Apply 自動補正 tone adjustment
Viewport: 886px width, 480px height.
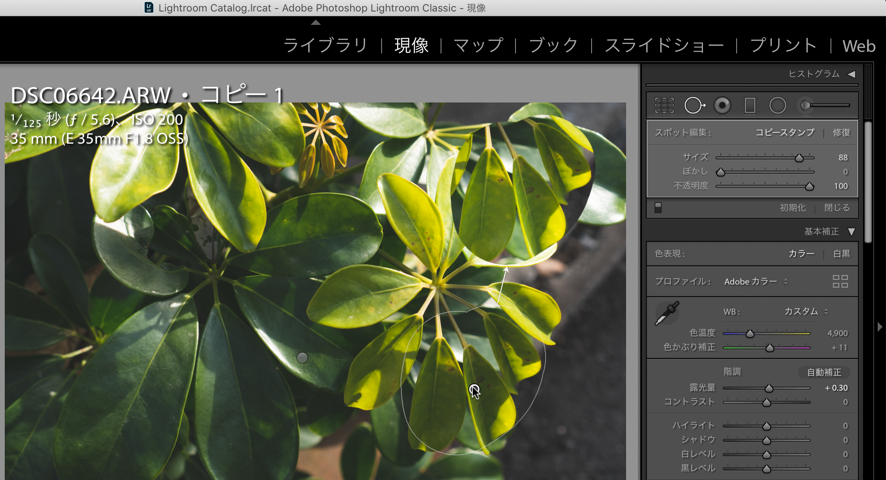pyautogui.click(x=824, y=372)
